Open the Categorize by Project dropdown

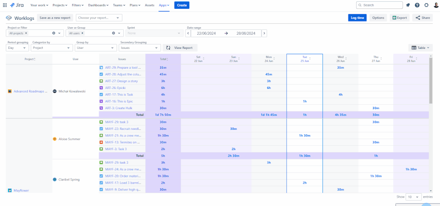pyautogui.click(x=52, y=48)
